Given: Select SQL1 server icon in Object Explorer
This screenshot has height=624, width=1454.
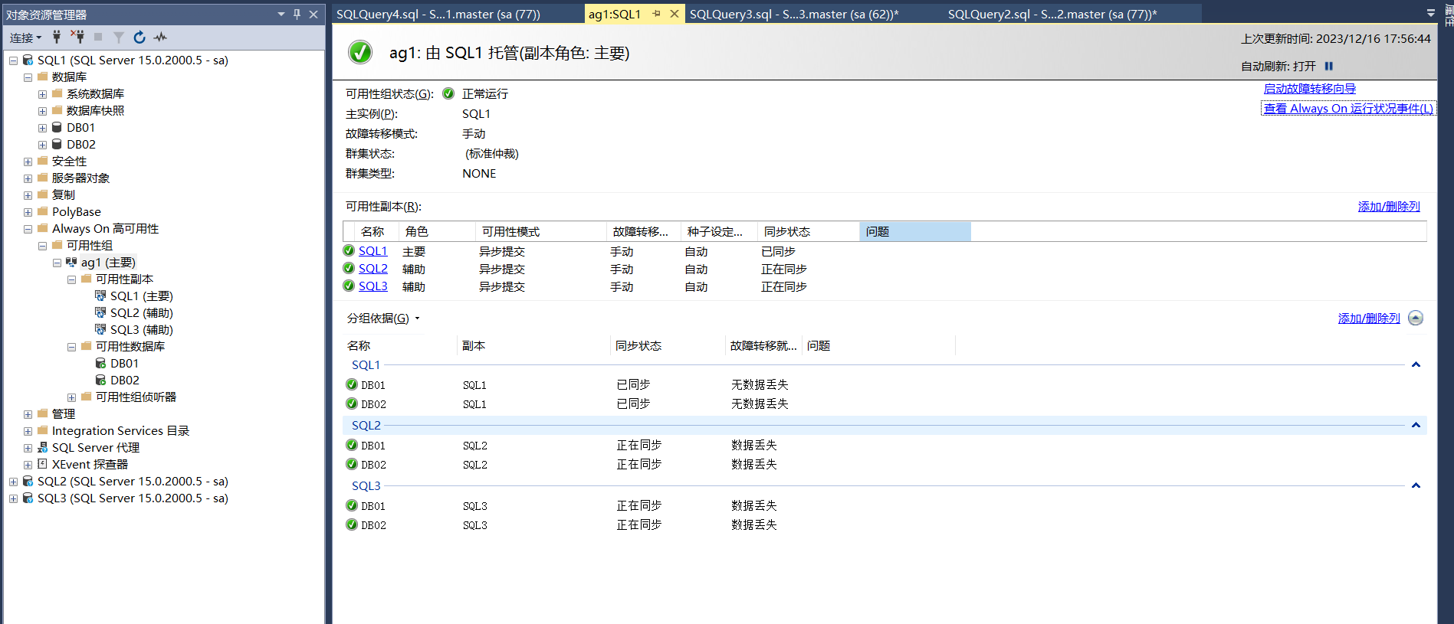Looking at the screenshot, I should (x=28, y=60).
